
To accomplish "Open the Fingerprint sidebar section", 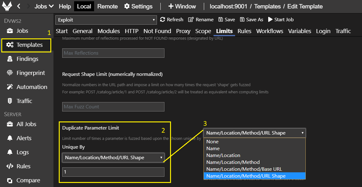I will [30, 73].
